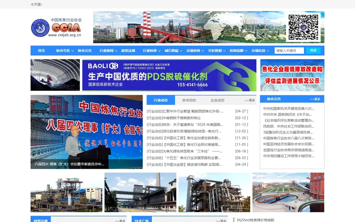Viewport: 355px width, 222px height.
Task: Open notice 中央党的建设工作领导小组印发
Action: point(289,156)
